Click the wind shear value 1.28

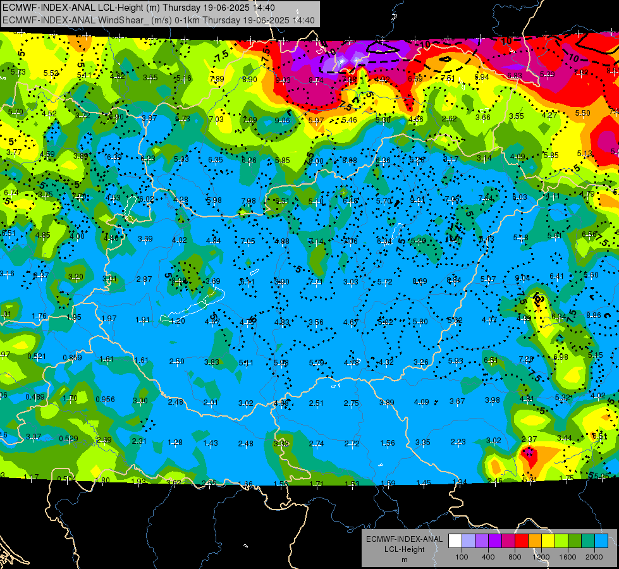pyautogui.click(x=175, y=443)
